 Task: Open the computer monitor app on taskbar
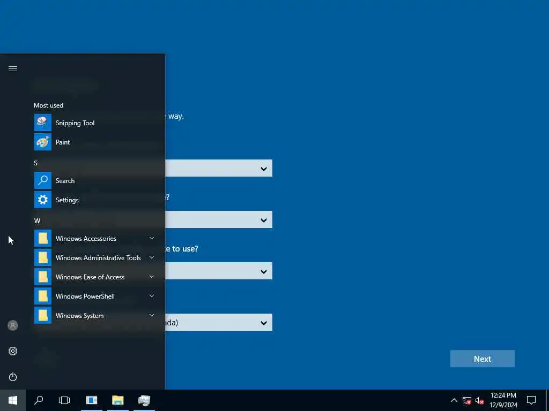click(x=144, y=400)
